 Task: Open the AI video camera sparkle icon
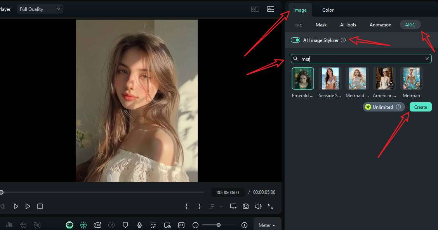(97, 225)
